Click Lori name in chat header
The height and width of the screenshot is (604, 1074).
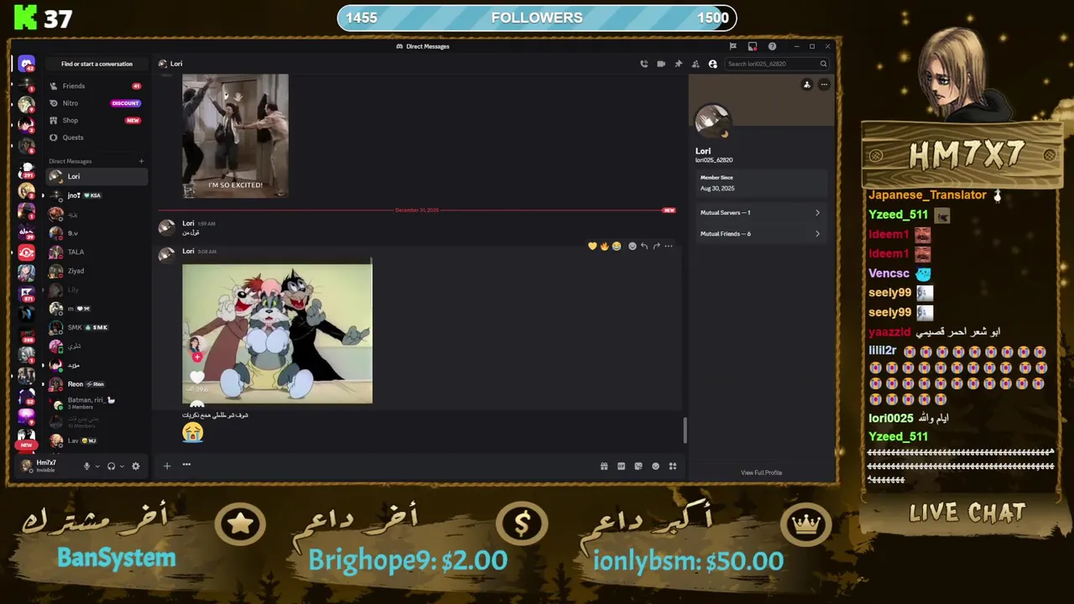176,64
